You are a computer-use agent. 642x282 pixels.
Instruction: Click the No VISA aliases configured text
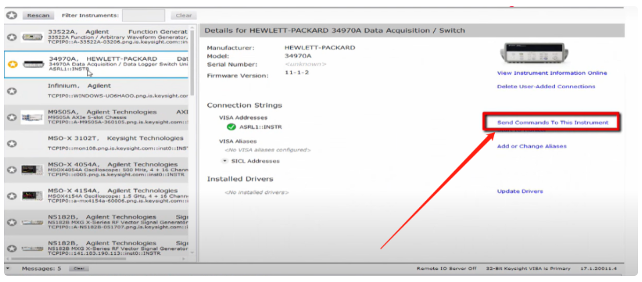click(267, 150)
